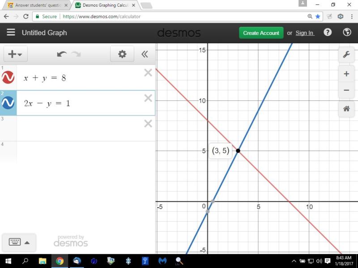358x268 pixels.
Task: Switch to Answer students' questions tab
Action: point(37,5)
